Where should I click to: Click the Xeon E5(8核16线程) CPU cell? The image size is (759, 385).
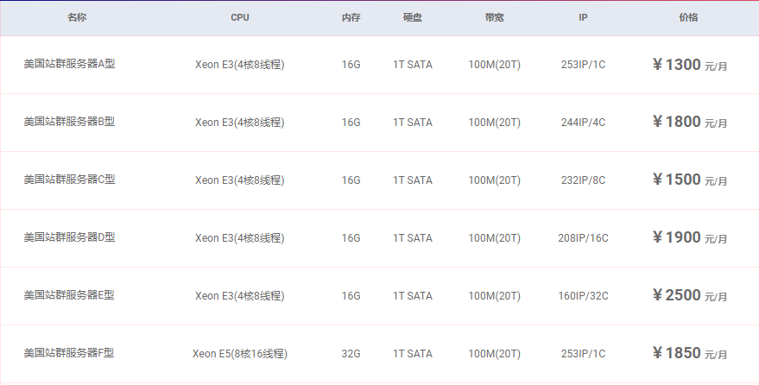(239, 354)
